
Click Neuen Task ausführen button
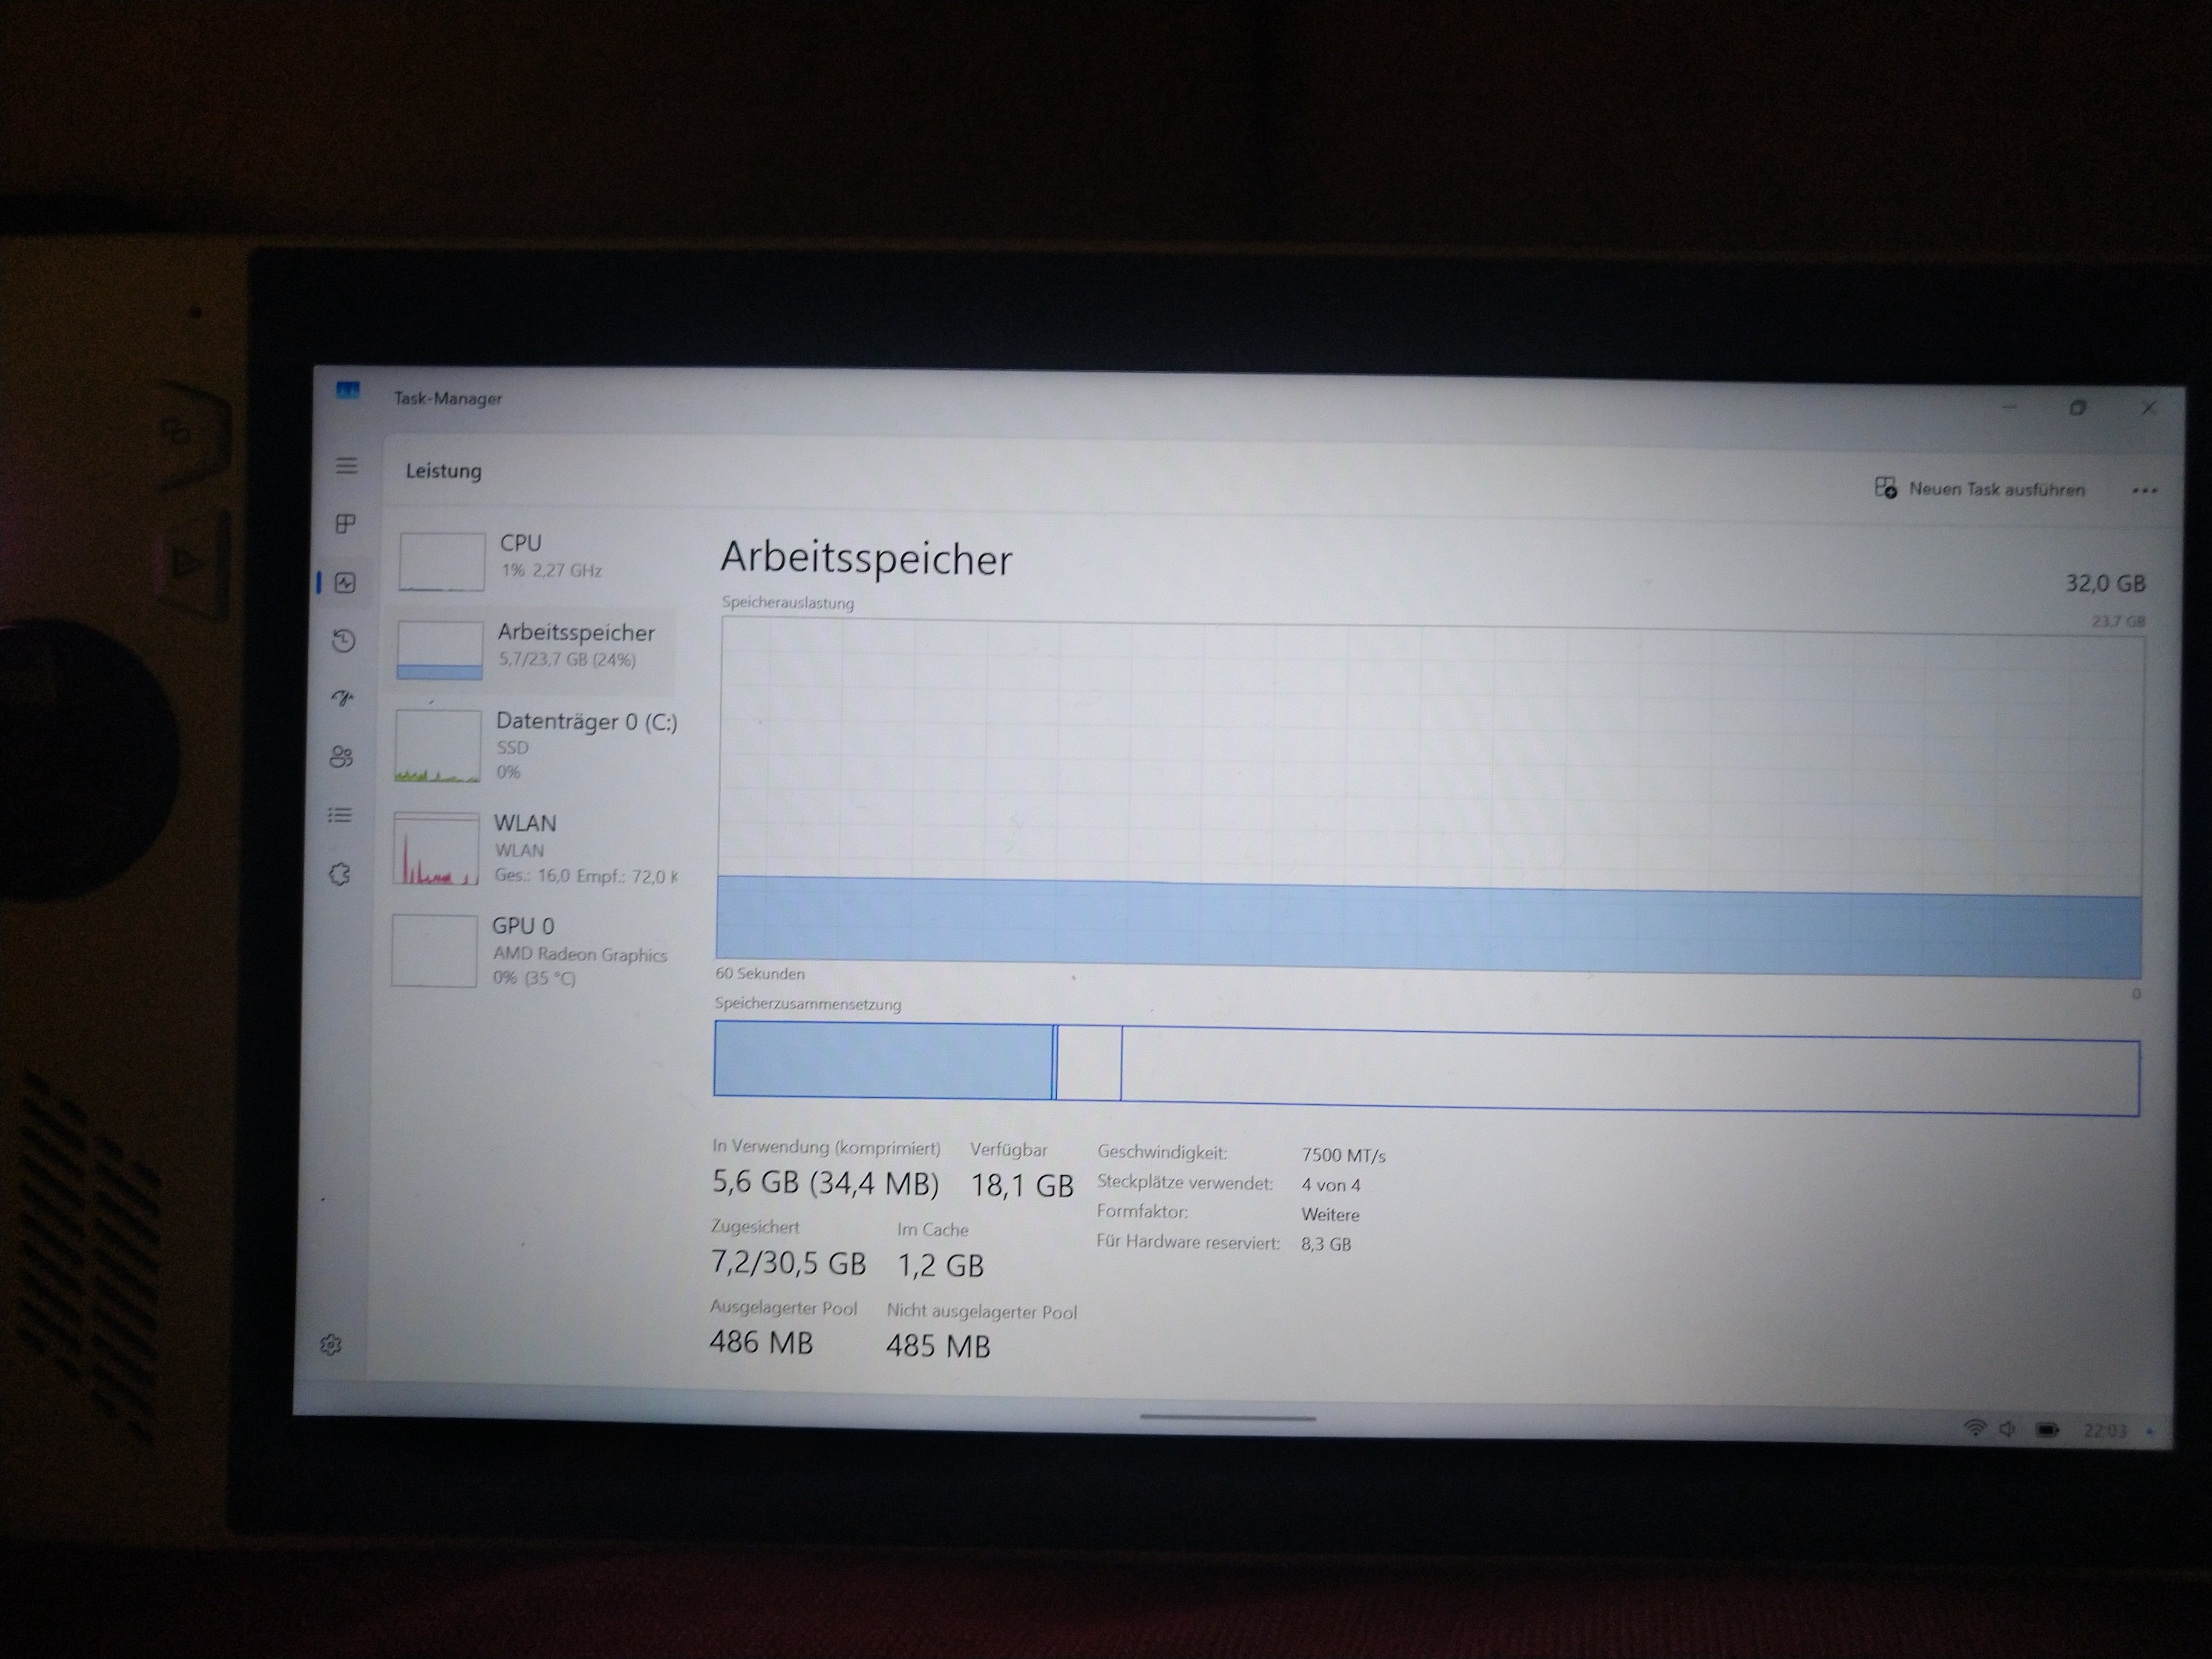(x=1980, y=489)
